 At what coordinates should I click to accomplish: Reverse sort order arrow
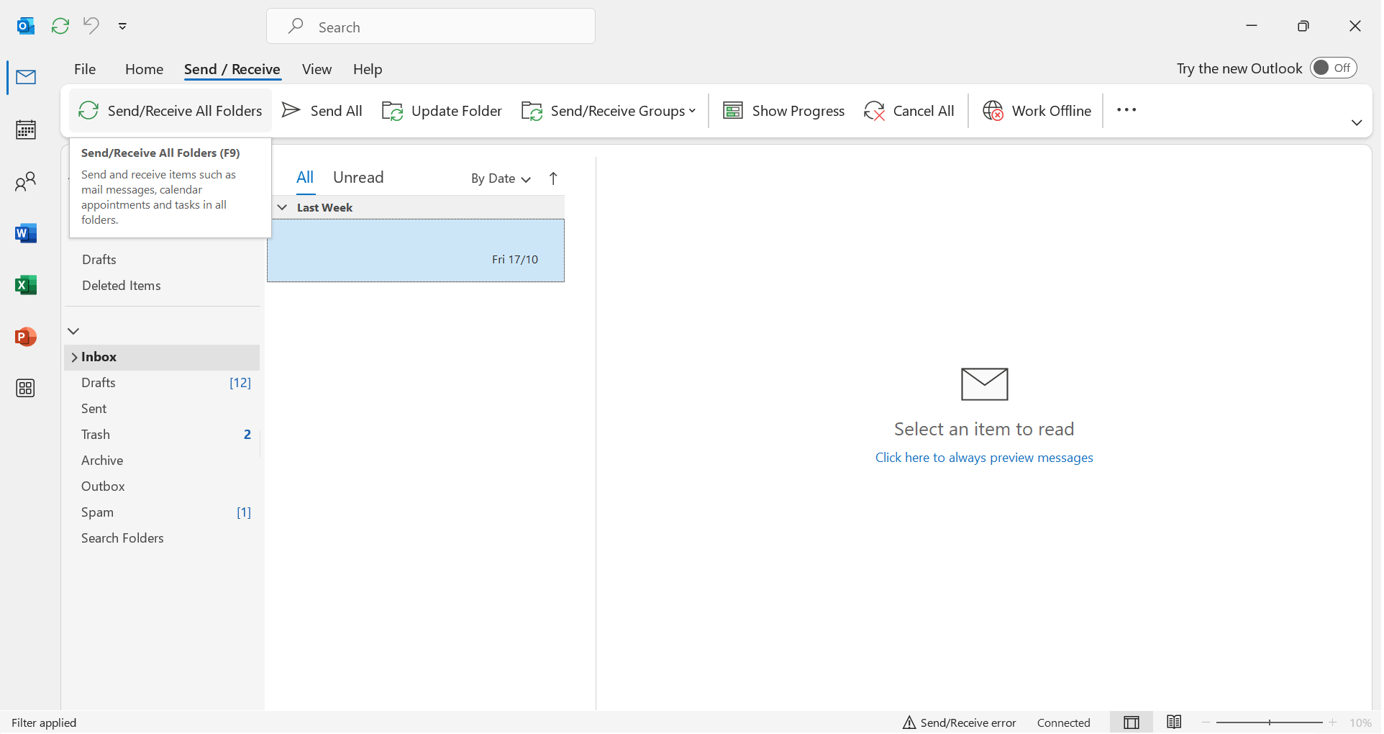(553, 178)
